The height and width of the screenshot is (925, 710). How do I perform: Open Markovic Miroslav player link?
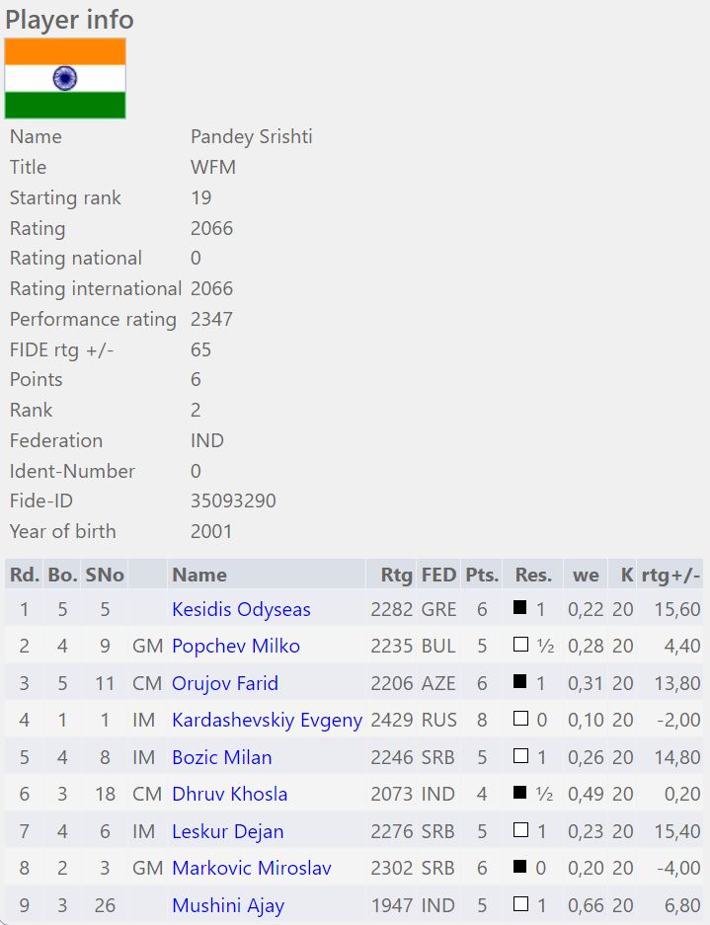pyautogui.click(x=251, y=869)
